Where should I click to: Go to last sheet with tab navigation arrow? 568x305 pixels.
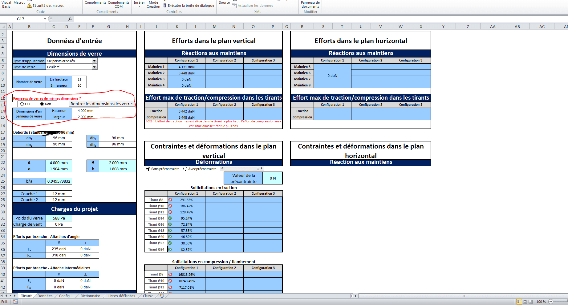click(x=15, y=296)
